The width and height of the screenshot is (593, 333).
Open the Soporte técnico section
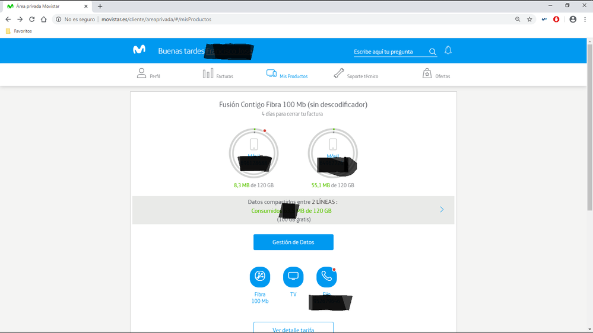[356, 75]
